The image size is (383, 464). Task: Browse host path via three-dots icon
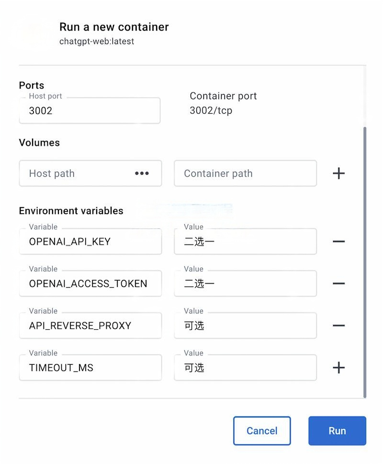coord(142,174)
